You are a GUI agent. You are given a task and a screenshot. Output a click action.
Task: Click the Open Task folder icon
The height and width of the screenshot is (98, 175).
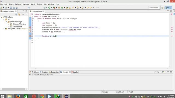tap(70, 8)
